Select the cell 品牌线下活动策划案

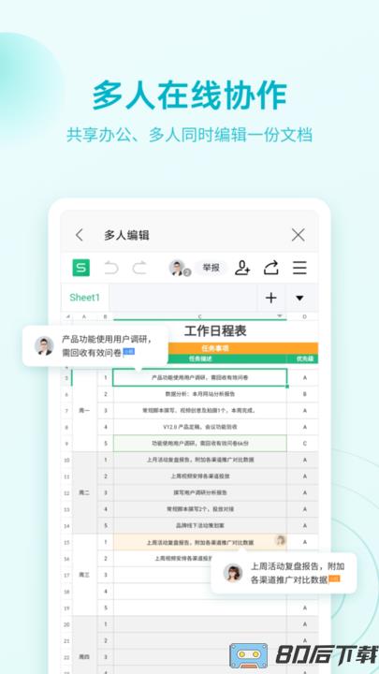200,525
